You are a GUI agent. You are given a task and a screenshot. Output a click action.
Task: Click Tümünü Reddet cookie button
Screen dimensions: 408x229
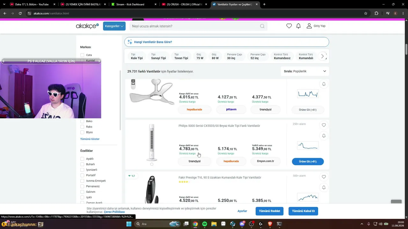click(269, 211)
